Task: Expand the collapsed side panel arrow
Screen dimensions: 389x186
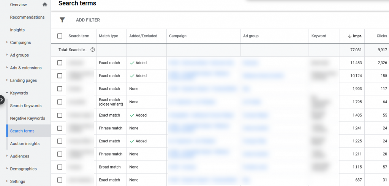Action: pyautogui.click(x=2, y=100)
